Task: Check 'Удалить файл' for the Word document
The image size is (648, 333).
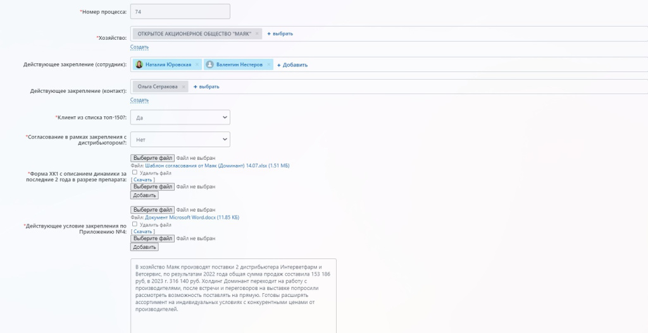Action: coord(135,224)
